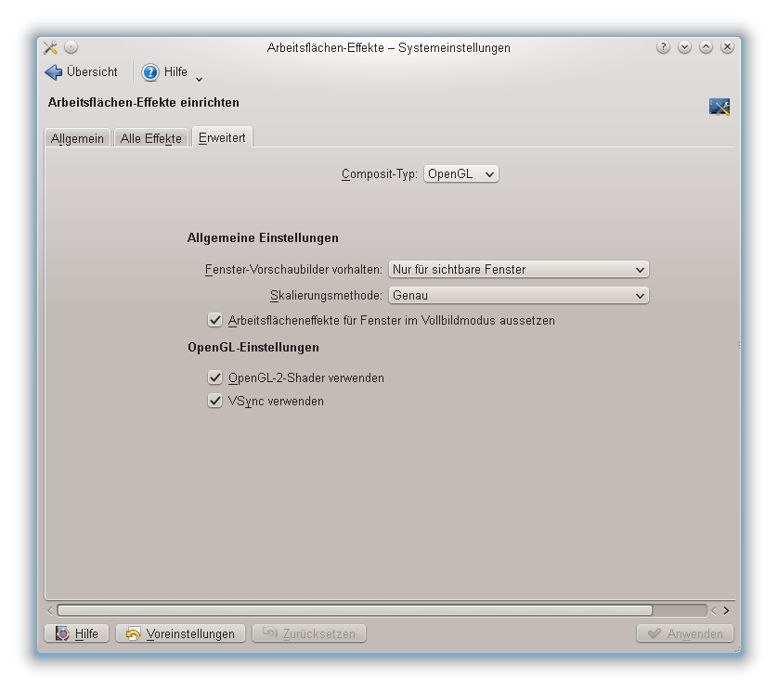Screen dimensions: 778x690
Task: Click the round pin button beside titlebar icon
Action: (71, 47)
